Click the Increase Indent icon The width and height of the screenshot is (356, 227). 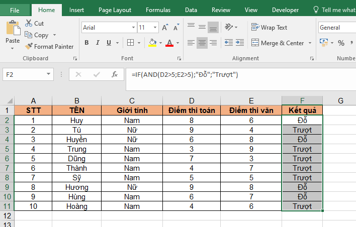(x=241, y=43)
